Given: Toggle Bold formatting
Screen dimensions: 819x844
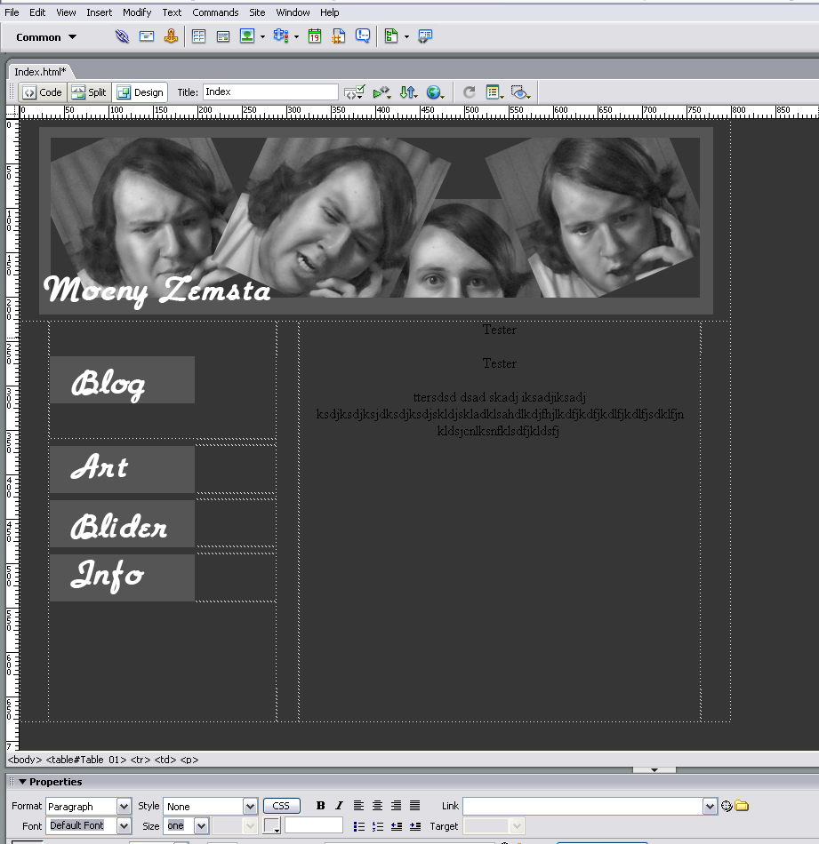Looking at the screenshot, I should pyautogui.click(x=321, y=806).
